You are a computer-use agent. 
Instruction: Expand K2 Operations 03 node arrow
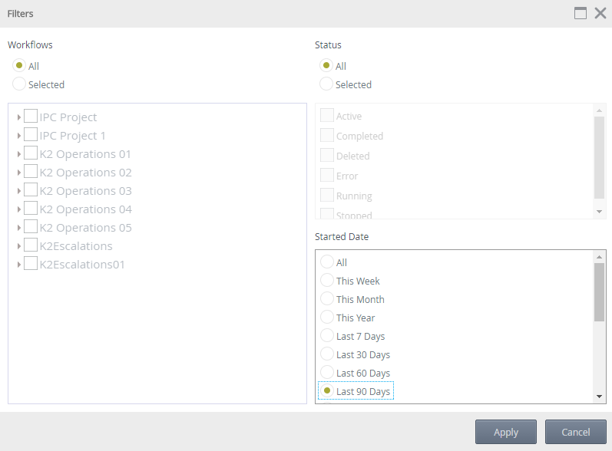[x=18, y=191]
